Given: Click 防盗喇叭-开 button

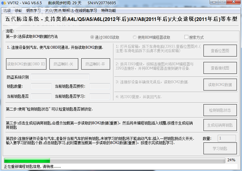Looking at the screenshot, I should point(96,64).
